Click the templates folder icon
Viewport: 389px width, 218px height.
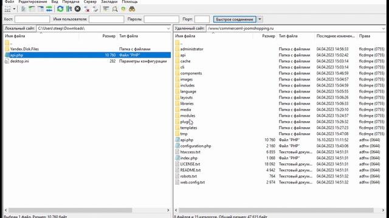[177, 128]
